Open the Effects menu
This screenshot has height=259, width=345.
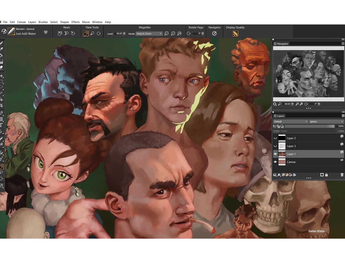(75, 22)
